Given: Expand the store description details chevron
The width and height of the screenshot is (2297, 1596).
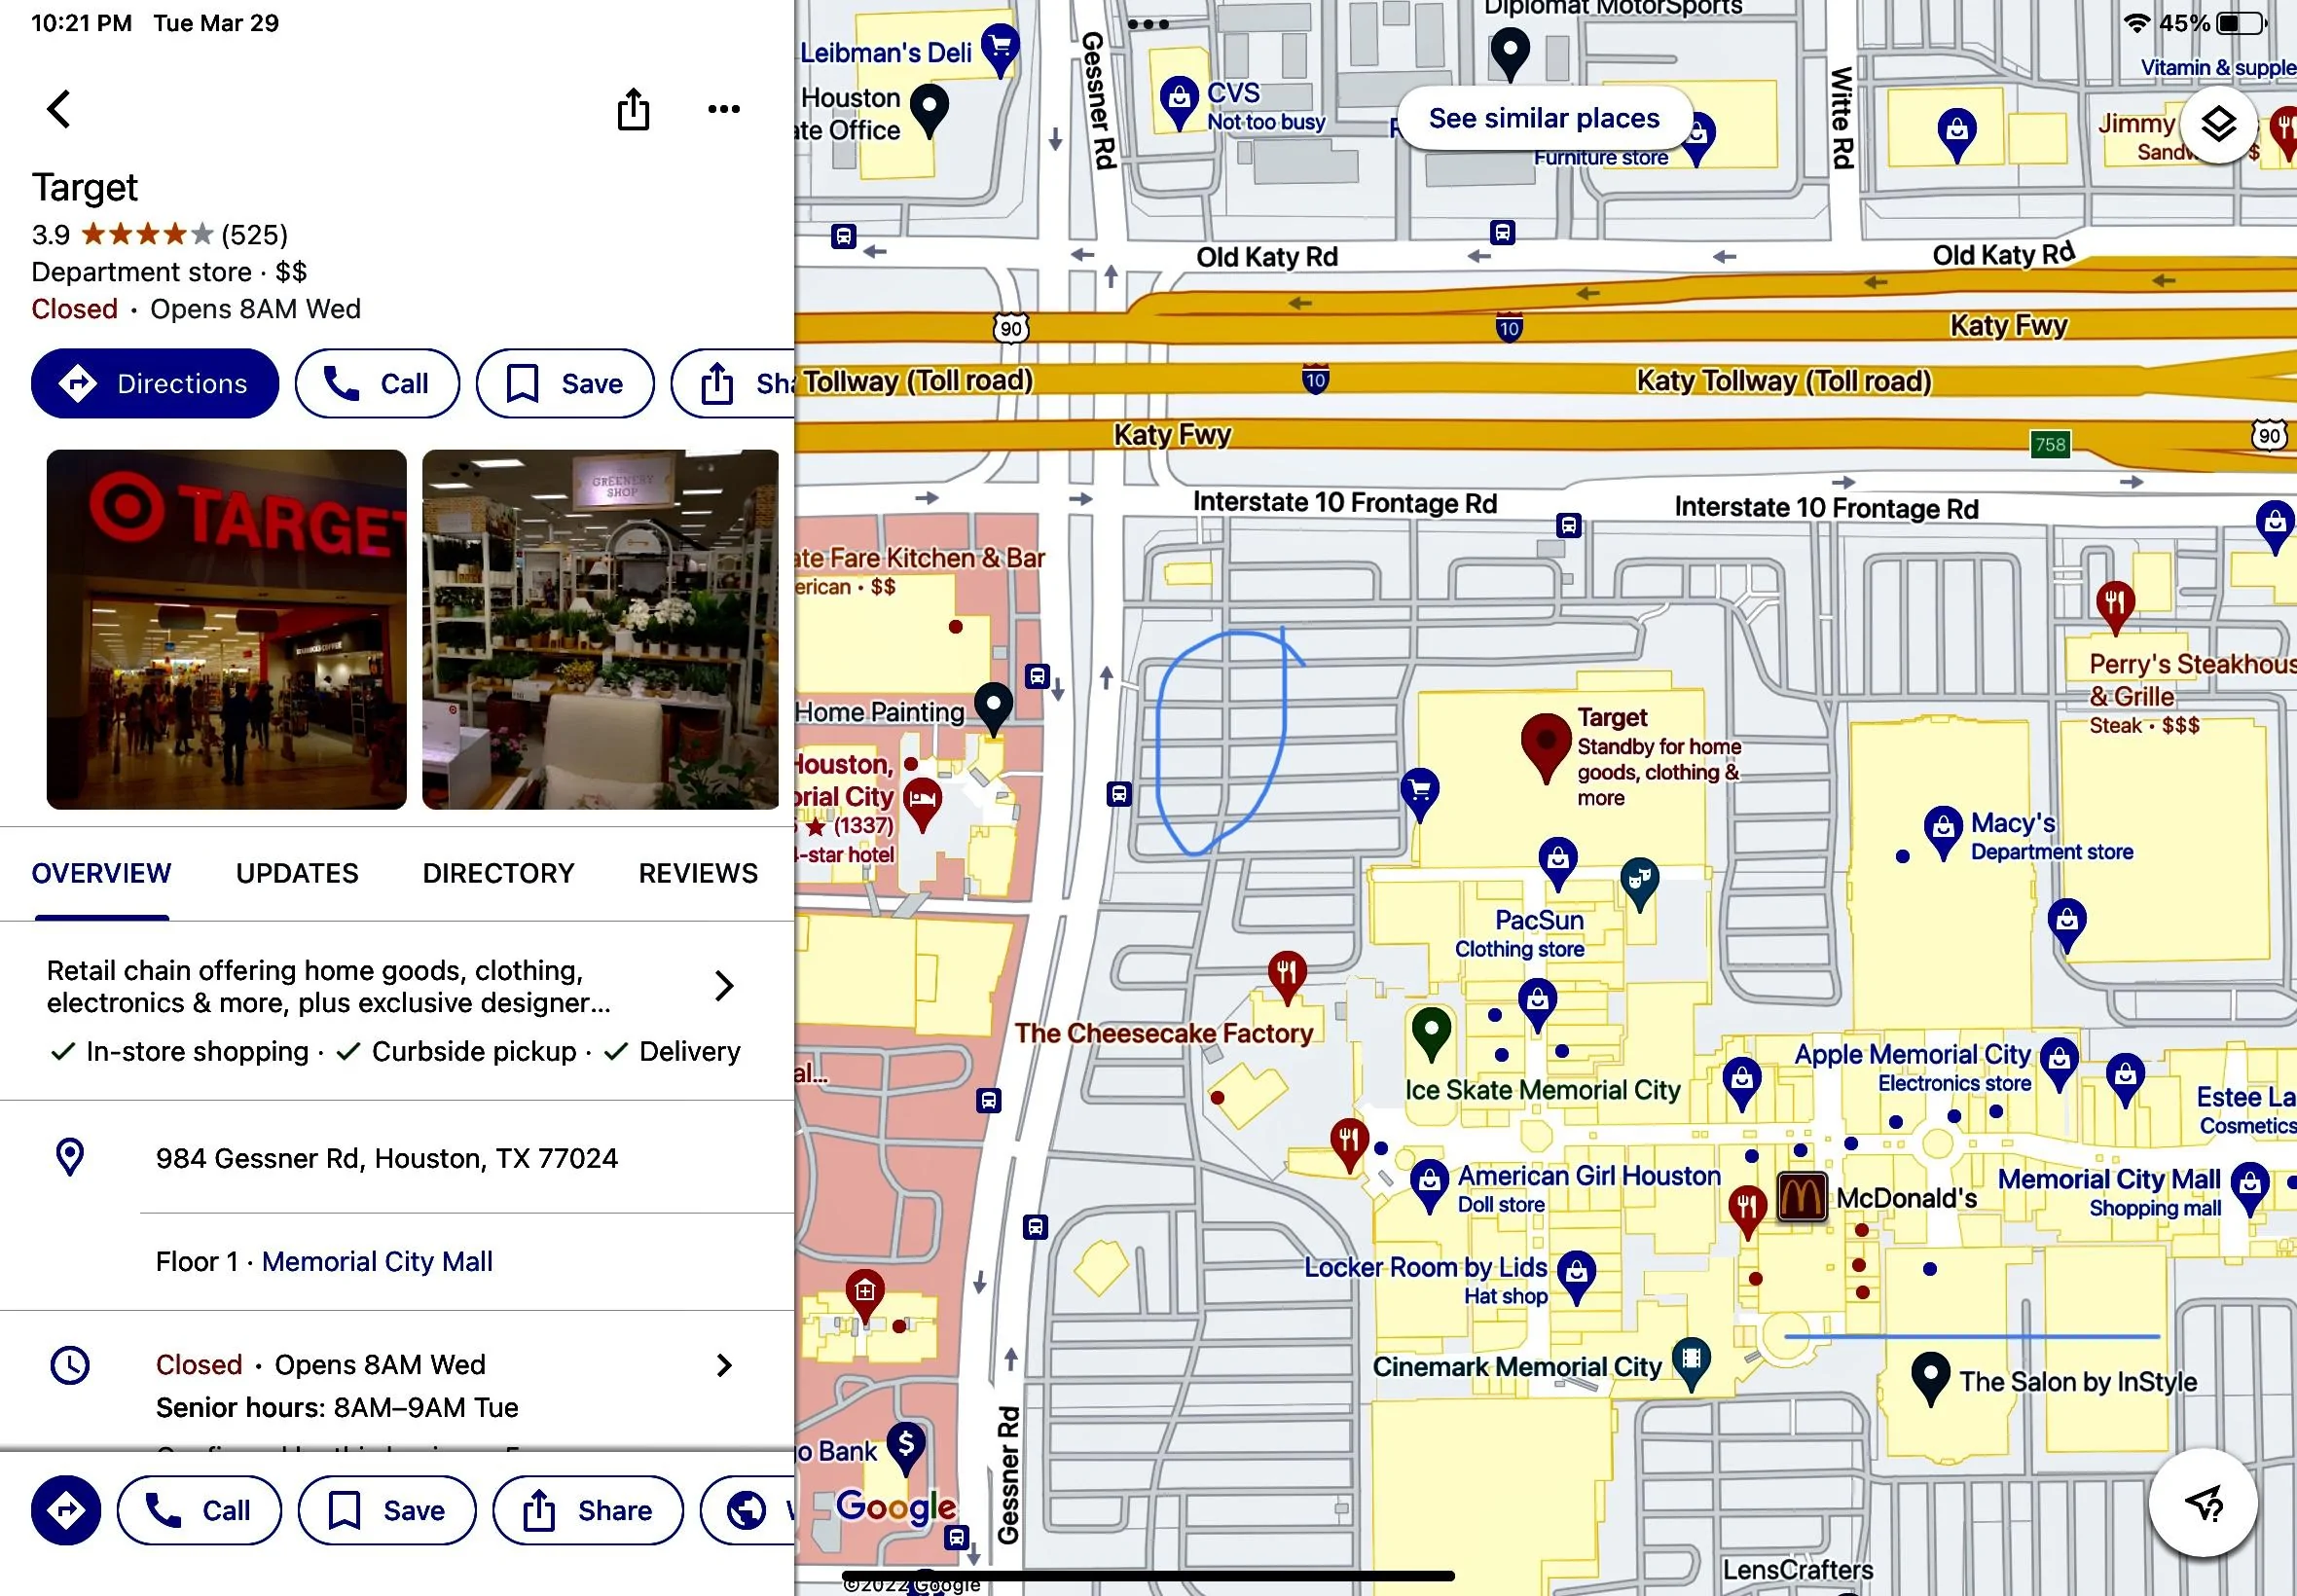Looking at the screenshot, I should coord(725,986).
